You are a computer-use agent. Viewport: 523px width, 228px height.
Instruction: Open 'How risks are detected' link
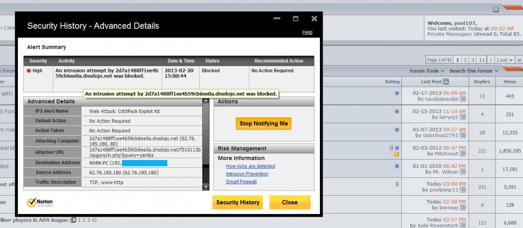(x=250, y=166)
